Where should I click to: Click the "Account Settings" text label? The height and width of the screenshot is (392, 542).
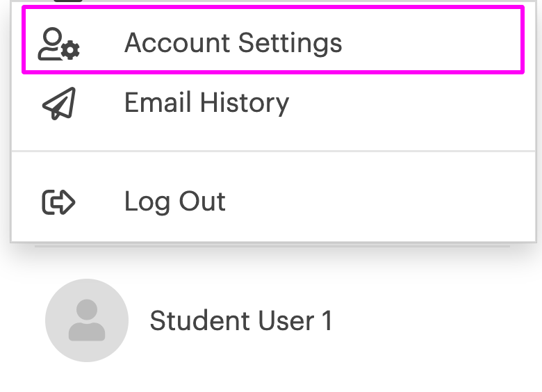click(233, 43)
